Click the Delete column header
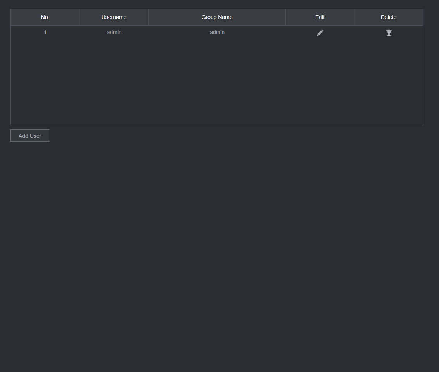This screenshot has width=439, height=372. [x=389, y=17]
